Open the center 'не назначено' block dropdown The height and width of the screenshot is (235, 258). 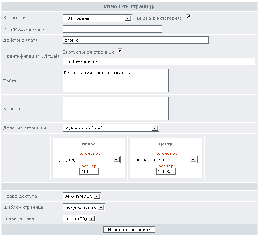[x=165, y=159]
